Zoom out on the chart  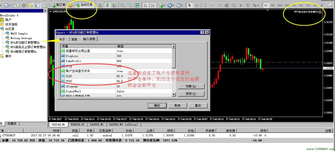tap(130, 5)
